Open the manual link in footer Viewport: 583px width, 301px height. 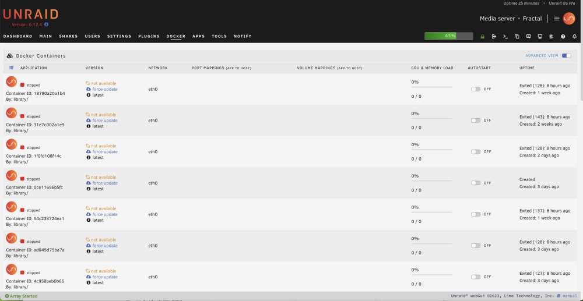pos(570,296)
